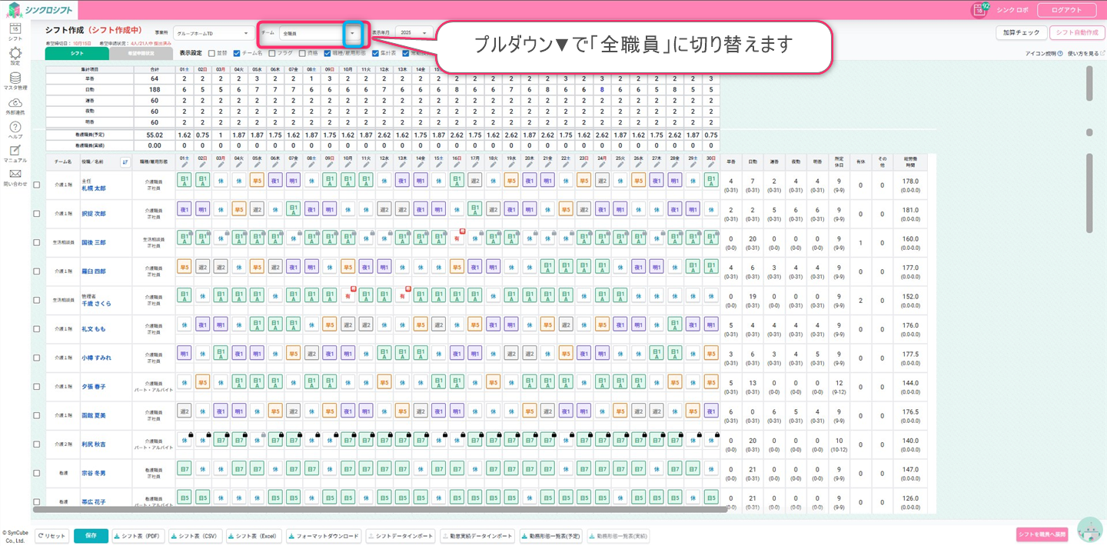Tick the checkbox for 札幌 太郎 row
Viewport: 1107px width, 546px height.
[37, 185]
